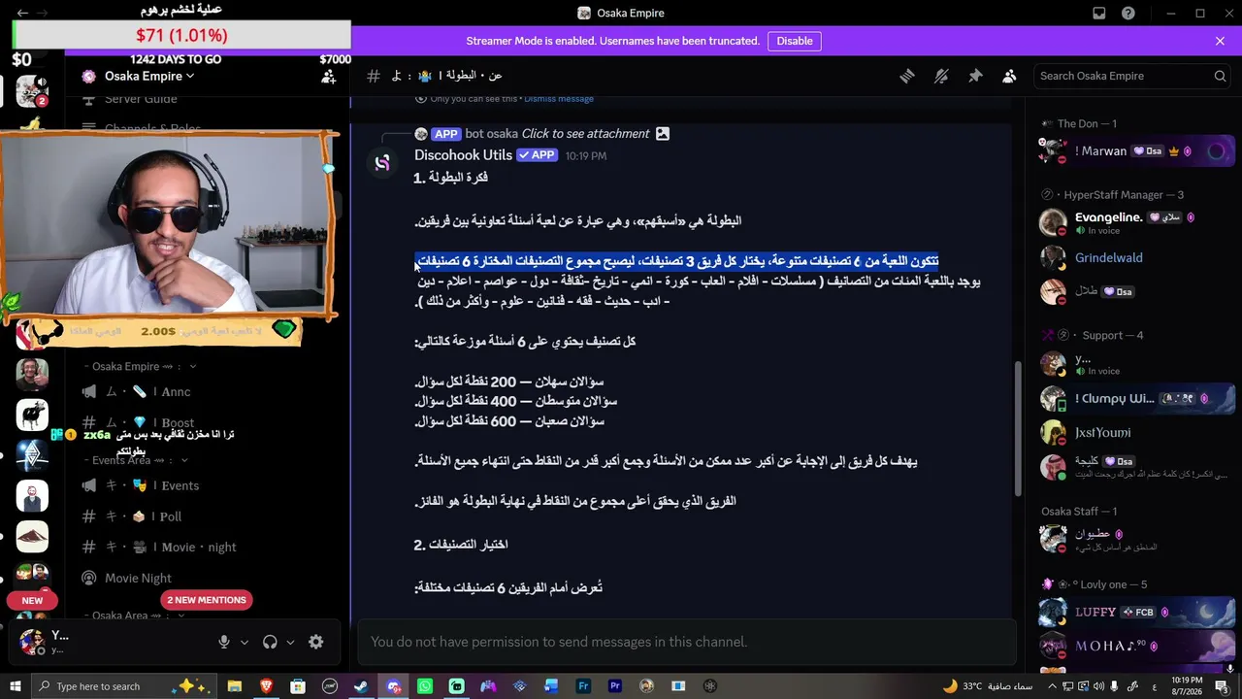Click the search magnifier in Search Osaka Empire
The height and width of the screenshot is (699, 1242).
pyautogui.click(x=1220, y=76)
